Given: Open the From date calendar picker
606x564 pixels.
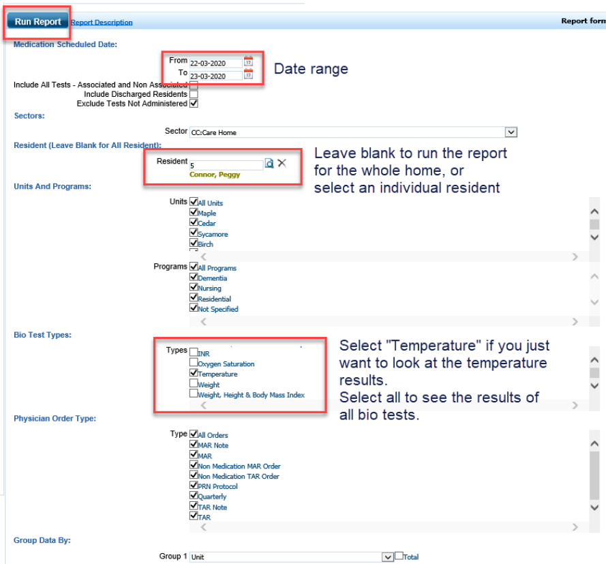Looking at the screenshot, I should coord(248,62).
